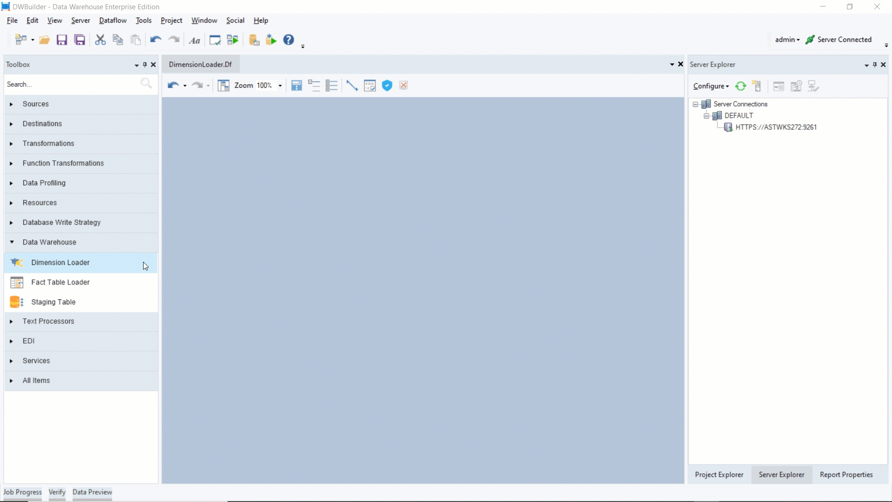Open the Configure dropdown in Server Explorer
Viewport: 892px width, 502px height.
click(x=710, y=86)
